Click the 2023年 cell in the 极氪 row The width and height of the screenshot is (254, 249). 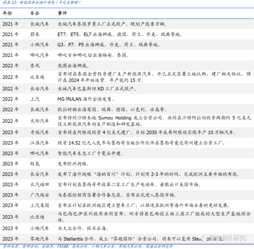click(x=11, y=164)
